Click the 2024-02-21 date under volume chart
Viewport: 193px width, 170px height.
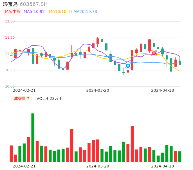click(24, 166)
